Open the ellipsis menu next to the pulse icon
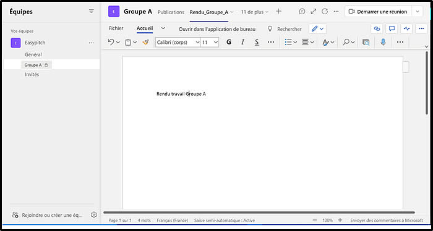Image resolution: width=433 pixels, height=231 pixels. (x=421, y=28)
